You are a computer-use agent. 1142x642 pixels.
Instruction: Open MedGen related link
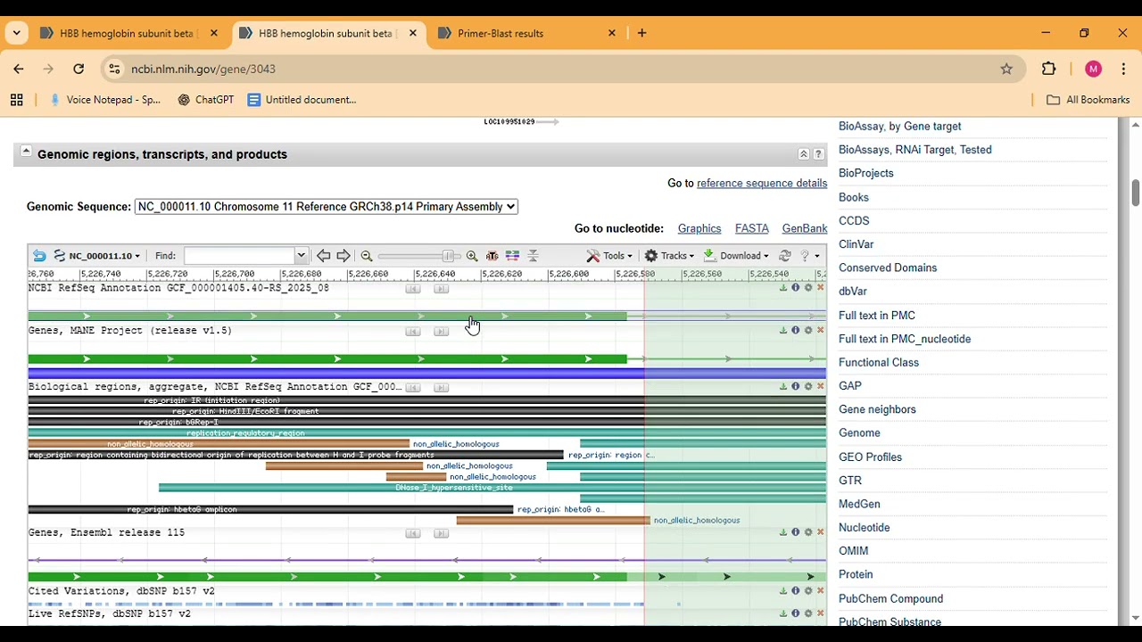pos(859,504)
